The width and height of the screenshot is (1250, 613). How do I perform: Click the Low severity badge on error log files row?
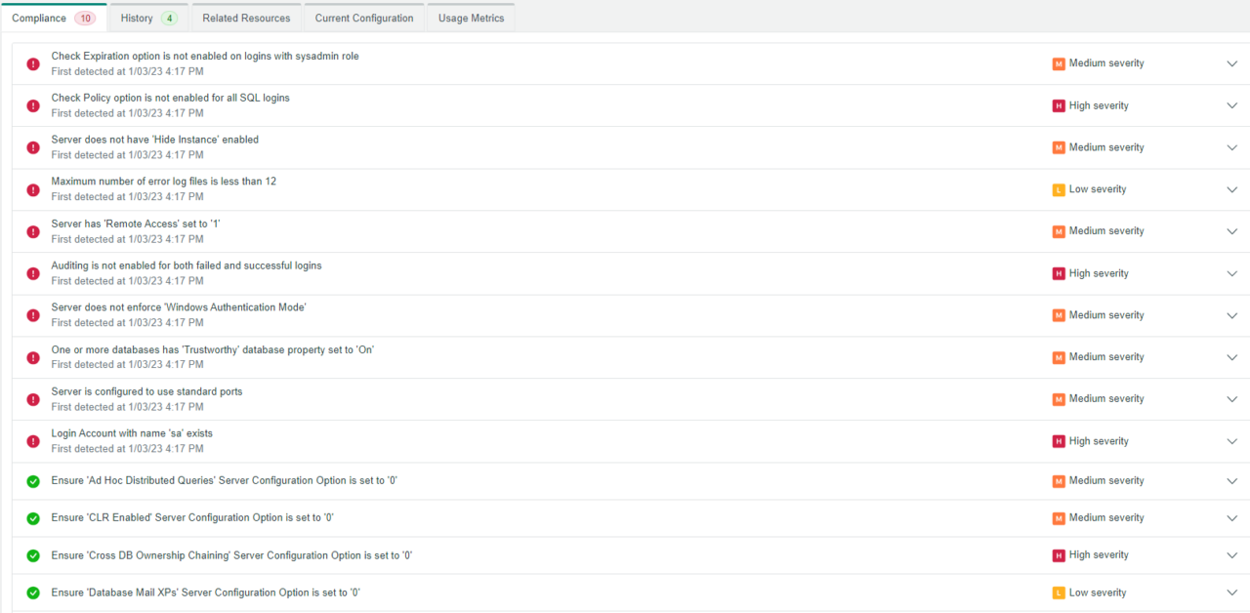(1088, 189)
